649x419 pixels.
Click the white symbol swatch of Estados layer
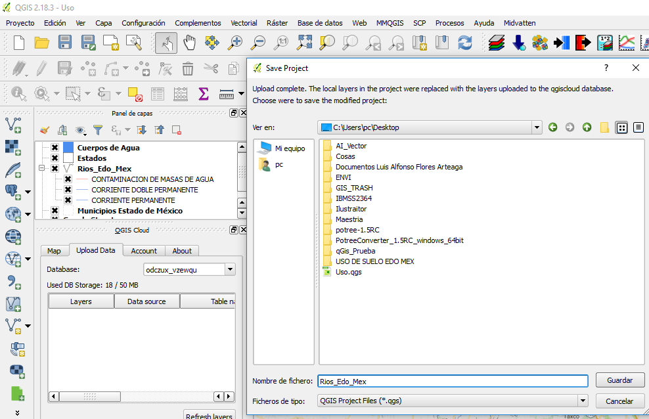[x=68, y=158]
